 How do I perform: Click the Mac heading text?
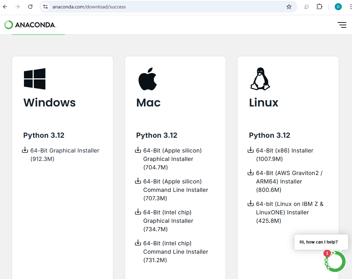click(149, 103)
